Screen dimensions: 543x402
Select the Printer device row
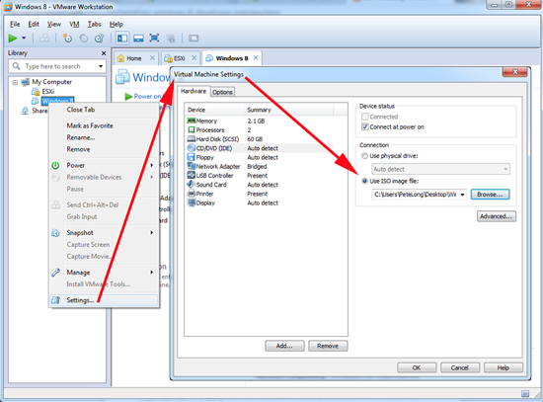(260, 194)
